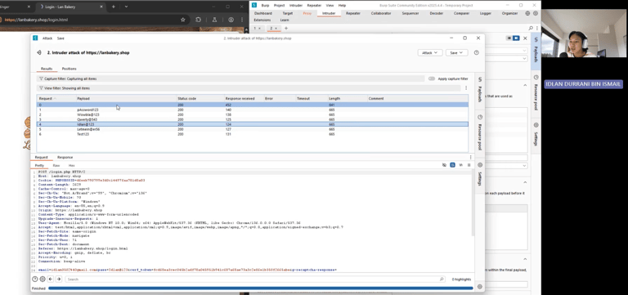Viewport: 628px width, 295px height.
Task: Open Payloads tab on main Burp sidebar
Action: tap(536, 51)
